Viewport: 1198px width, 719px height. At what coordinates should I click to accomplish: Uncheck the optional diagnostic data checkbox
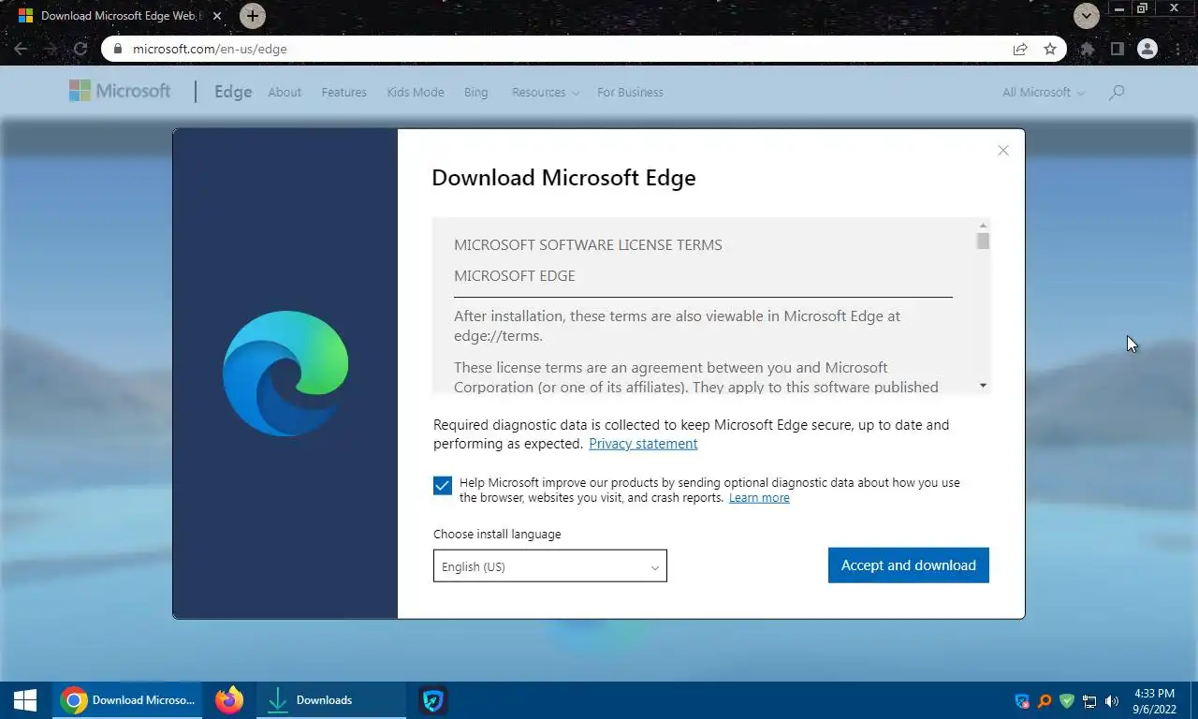[x=443, y=485]
